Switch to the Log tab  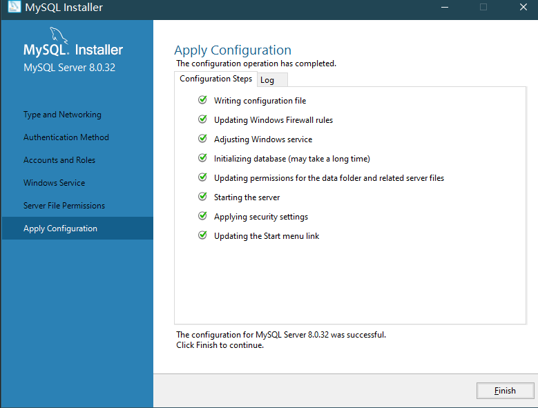[x=271, y=80]
